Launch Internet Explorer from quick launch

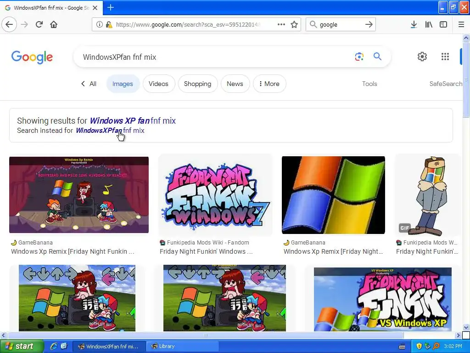click(x=54, y=346)
